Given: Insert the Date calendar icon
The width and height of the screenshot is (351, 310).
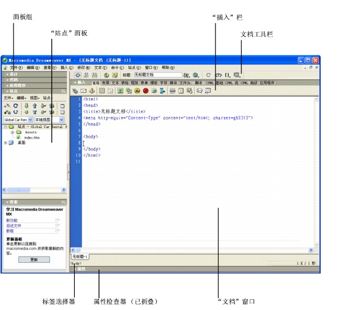Looking at the screenshot, I should pos(181,91).
